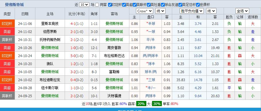Click the 日期 column header
The height and width of the screenshot is (111, 261).
25,14
